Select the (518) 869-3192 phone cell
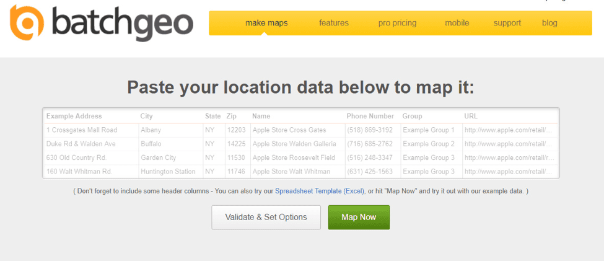 coord(370,130)
